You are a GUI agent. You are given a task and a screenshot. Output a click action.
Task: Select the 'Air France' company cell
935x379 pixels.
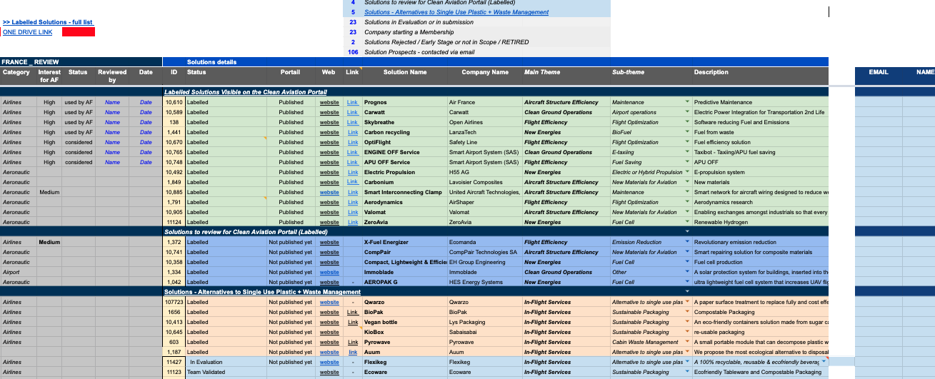point(485,102)
